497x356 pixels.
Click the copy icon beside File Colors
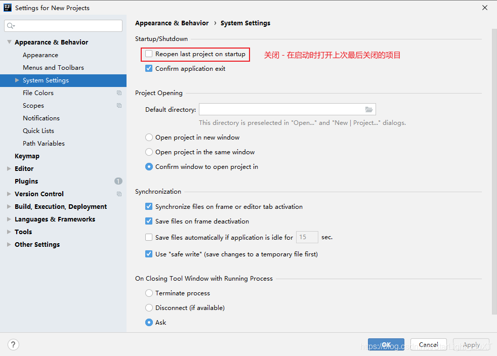(119, 93)
